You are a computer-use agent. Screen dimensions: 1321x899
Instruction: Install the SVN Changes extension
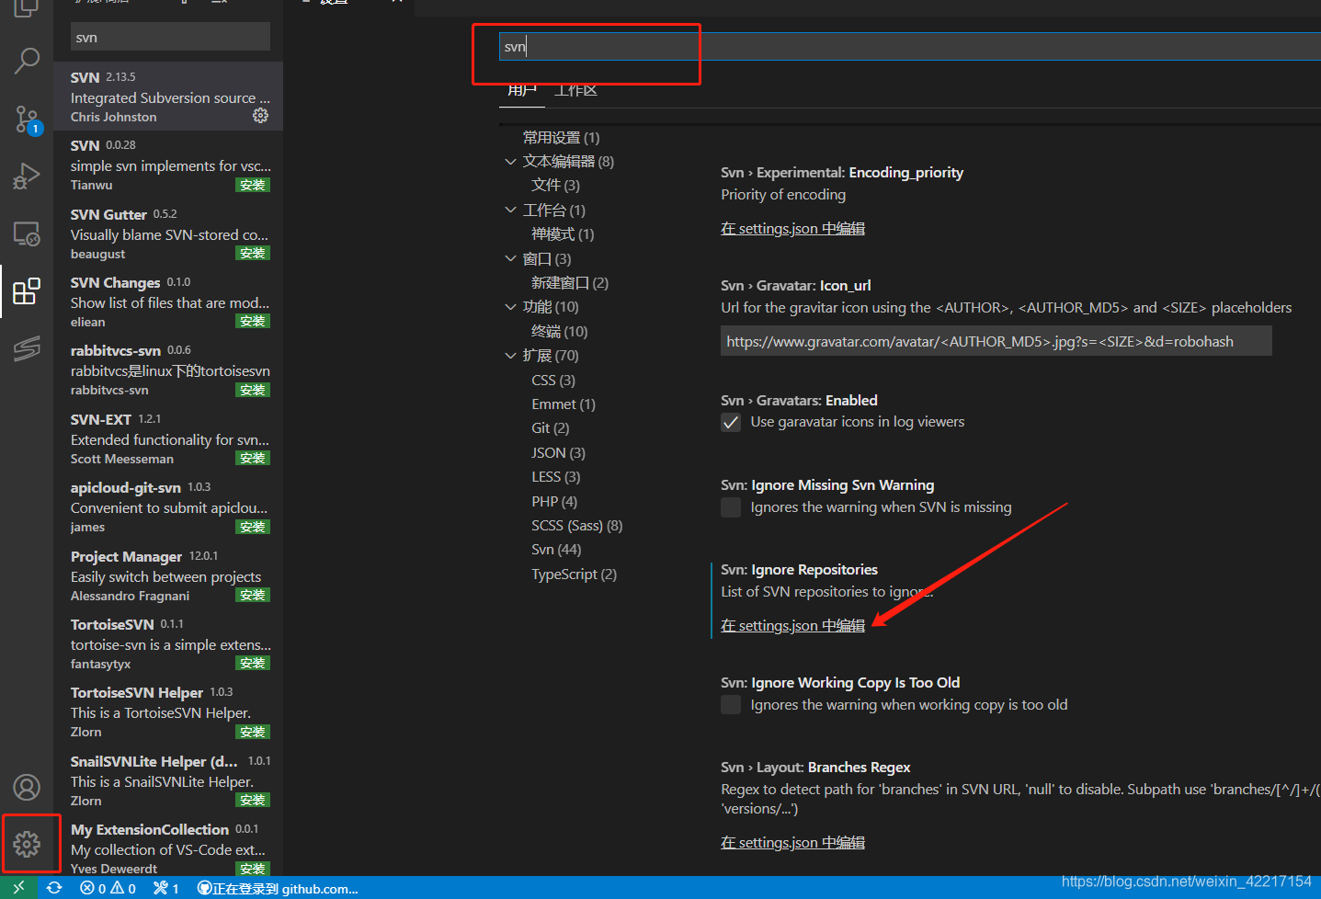coord(253,321)
